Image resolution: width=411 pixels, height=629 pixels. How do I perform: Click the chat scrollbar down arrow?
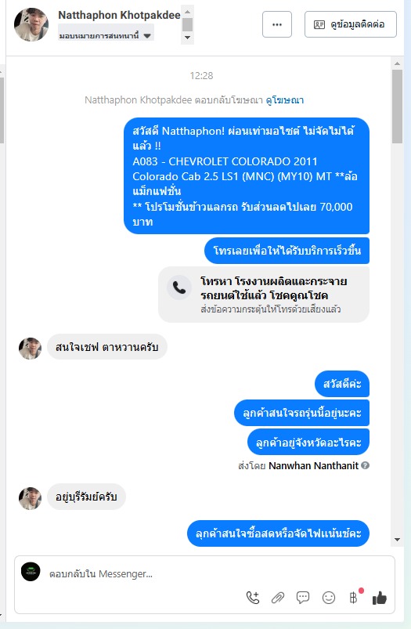coord(397,540)
